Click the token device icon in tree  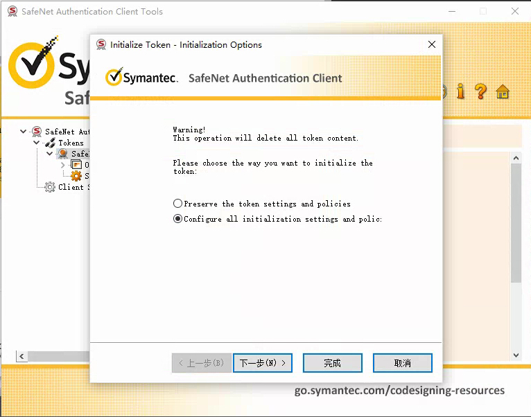[x=62, y=154]
